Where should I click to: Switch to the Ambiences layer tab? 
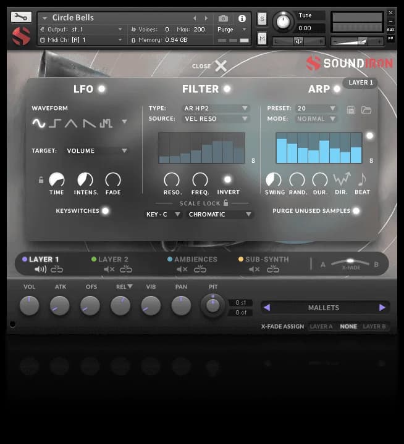coord(195,260)
